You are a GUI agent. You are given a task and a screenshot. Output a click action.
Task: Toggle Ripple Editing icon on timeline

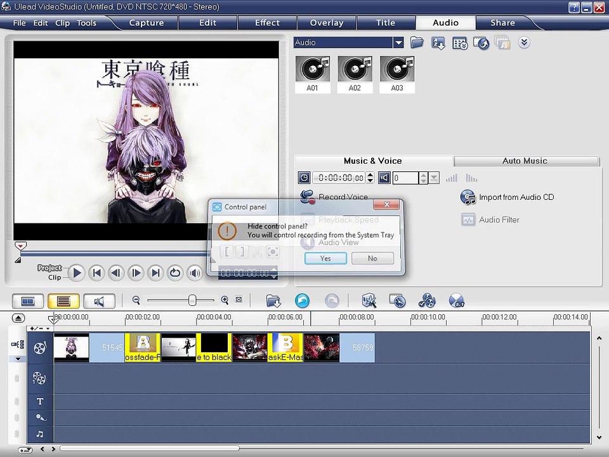click(x=18, y=345)
